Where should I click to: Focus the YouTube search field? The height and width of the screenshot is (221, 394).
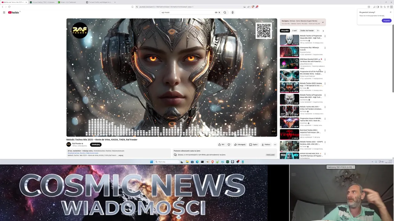click(x=188, y=13)
